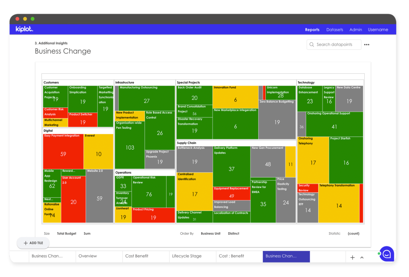Open the Datasets section
409x277 pixels.
point(335,29)
